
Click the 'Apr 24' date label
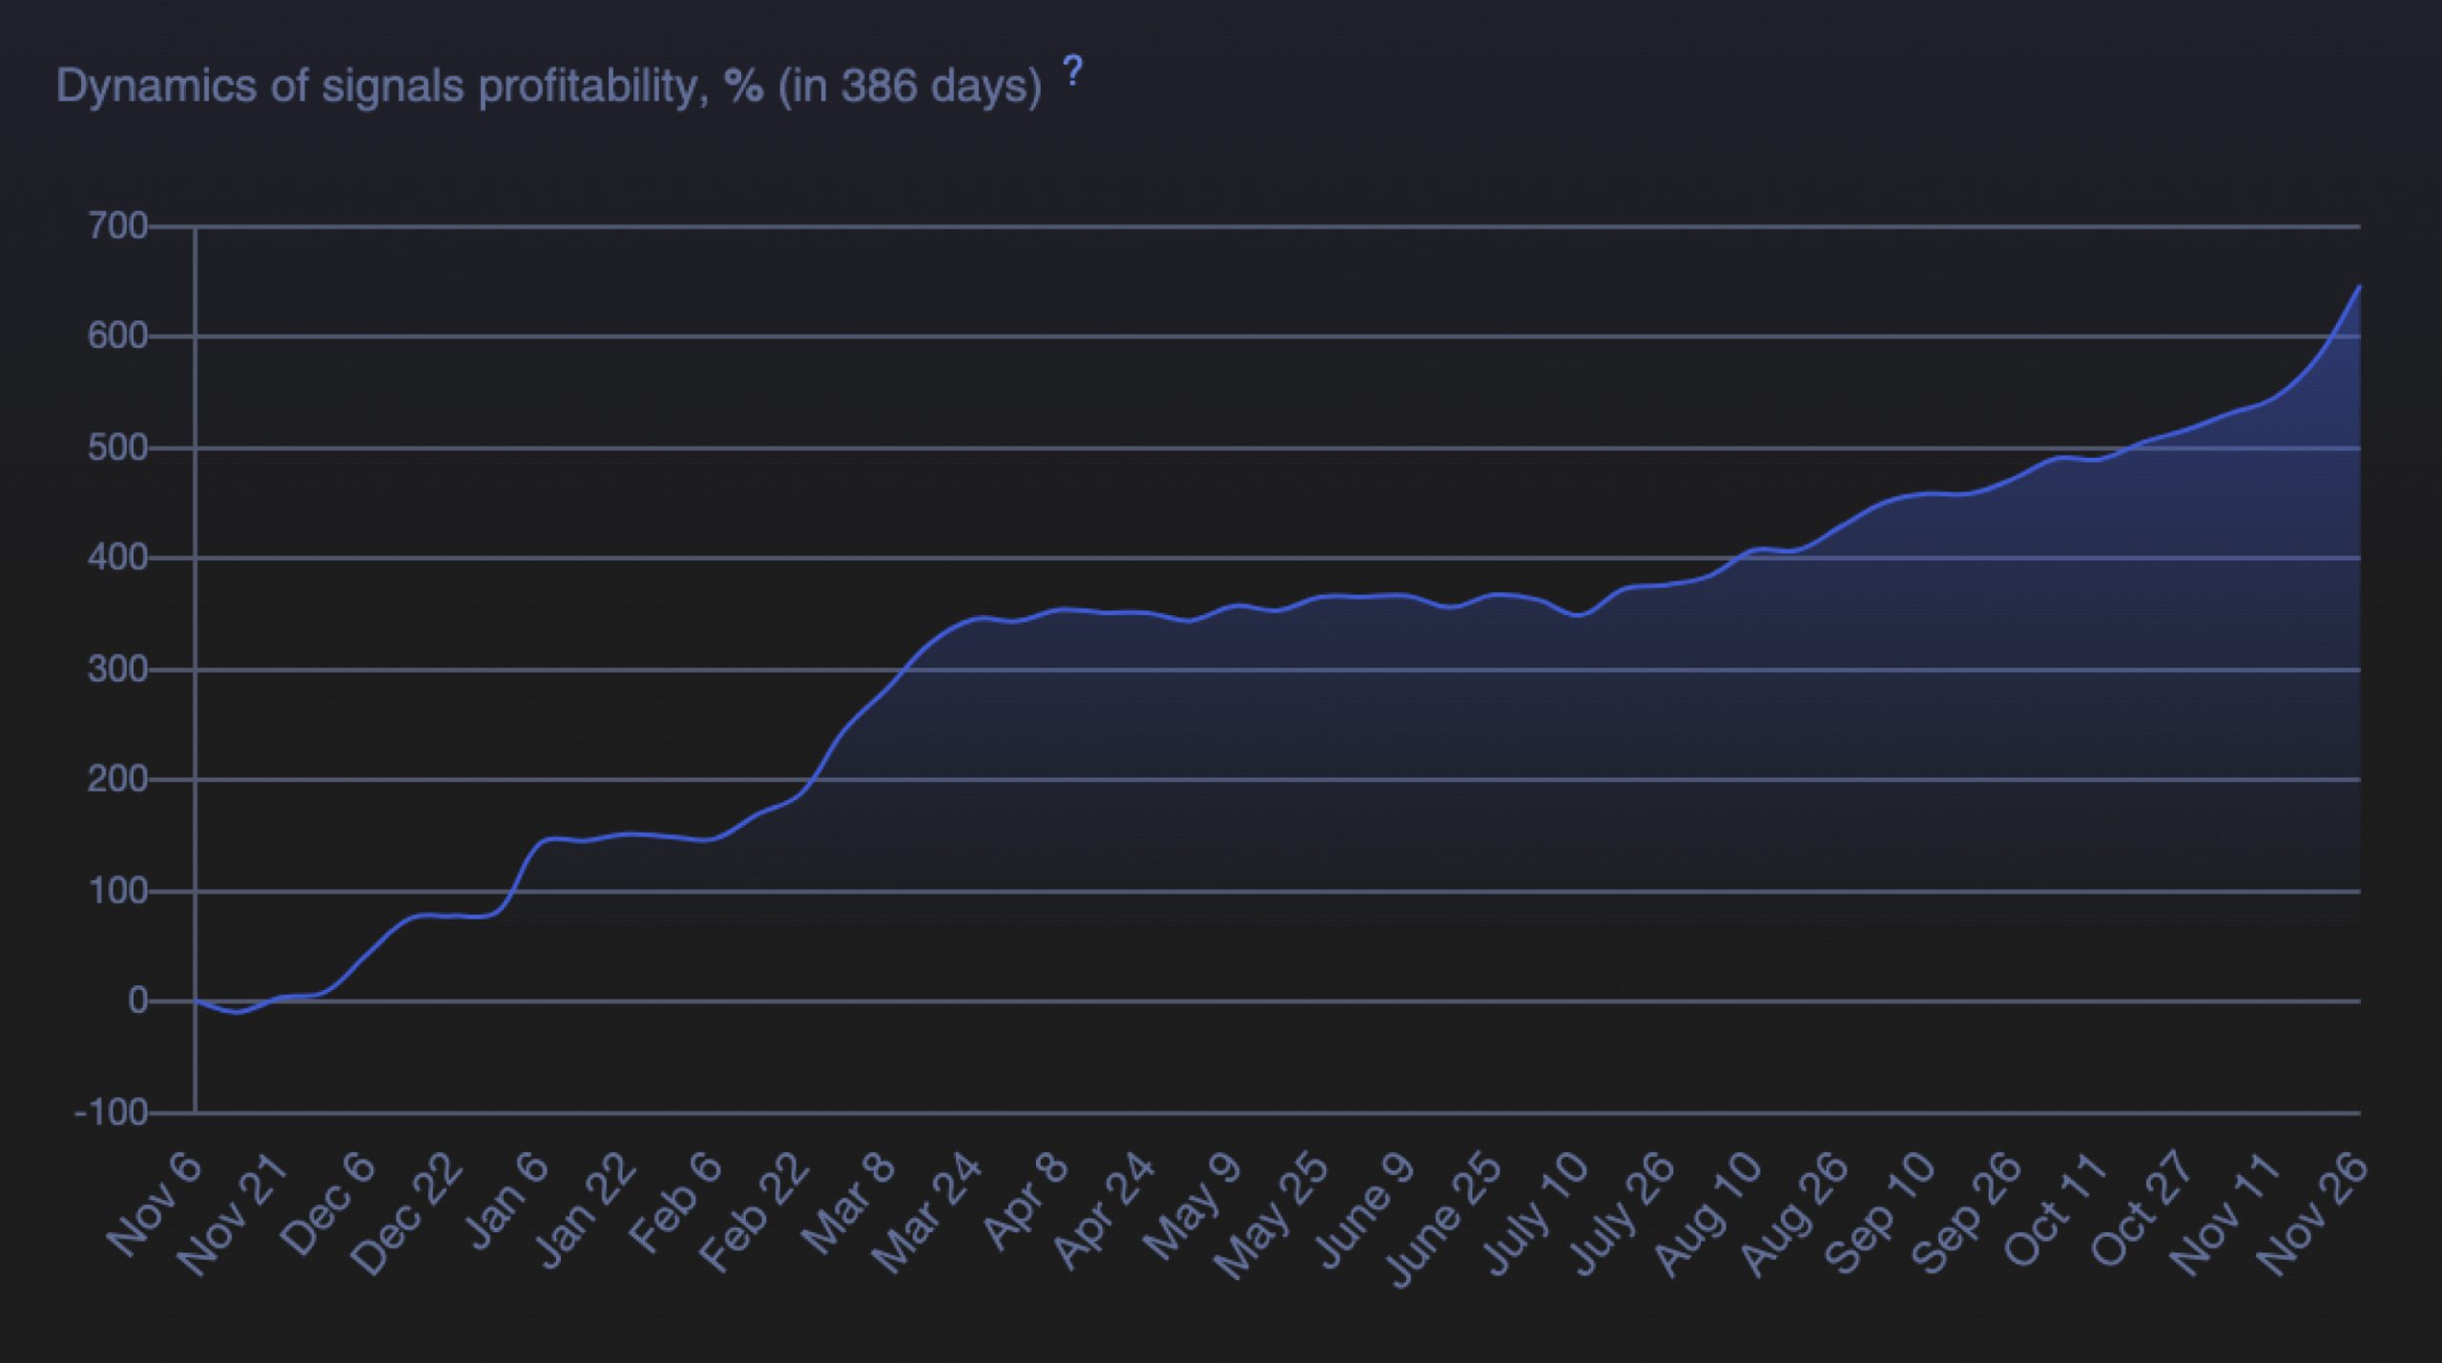[x=1104, y=1212]
